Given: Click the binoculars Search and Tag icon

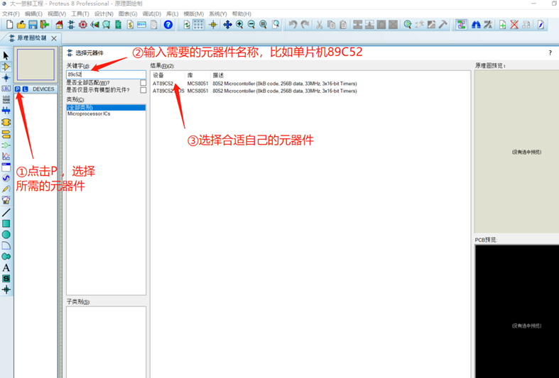Looking at the screenshot, I should tap(476, 25).
